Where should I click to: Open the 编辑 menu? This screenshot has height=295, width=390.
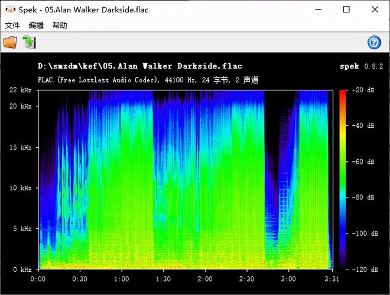point(36,25)
